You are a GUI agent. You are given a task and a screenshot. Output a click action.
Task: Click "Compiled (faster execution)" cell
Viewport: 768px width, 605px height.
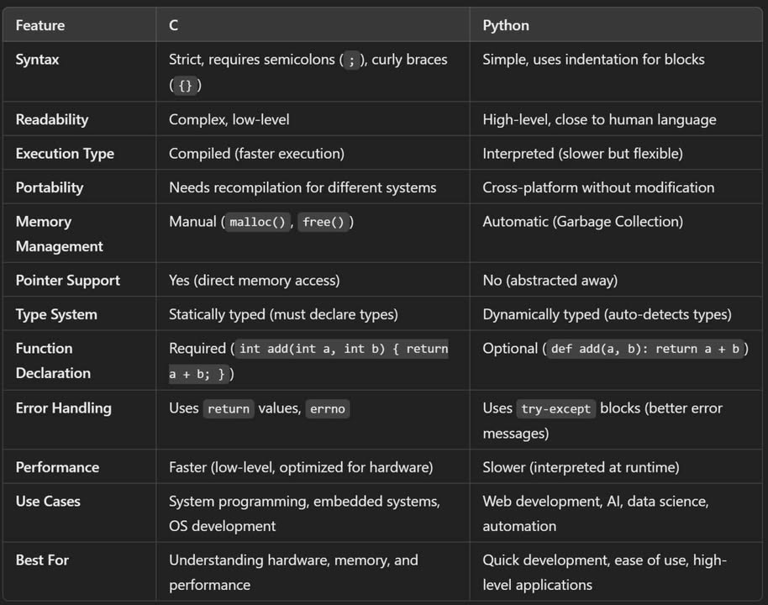256,154
